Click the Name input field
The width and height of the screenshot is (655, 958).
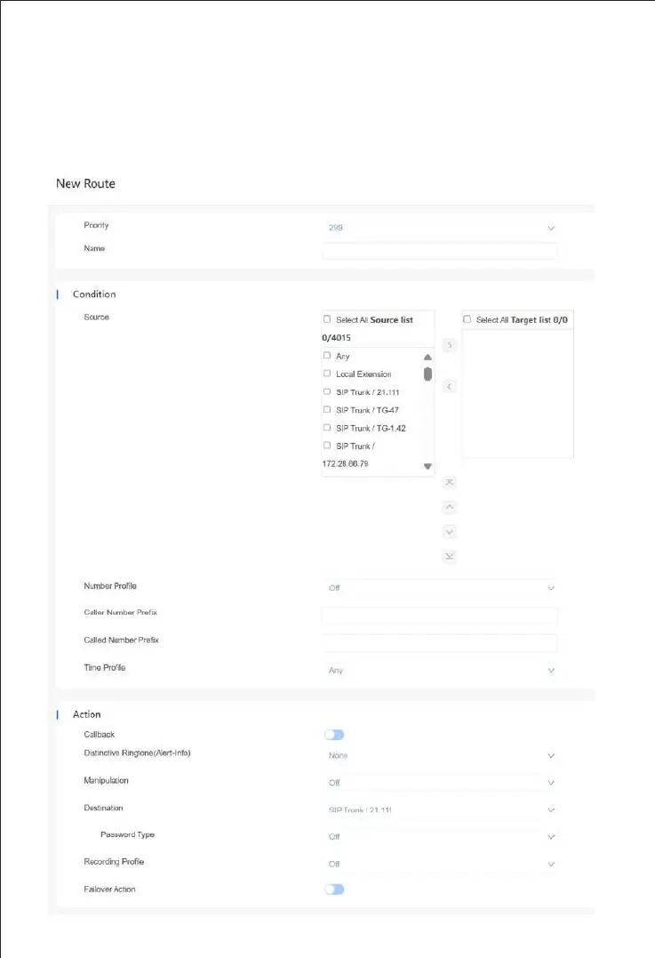[440, 251]
